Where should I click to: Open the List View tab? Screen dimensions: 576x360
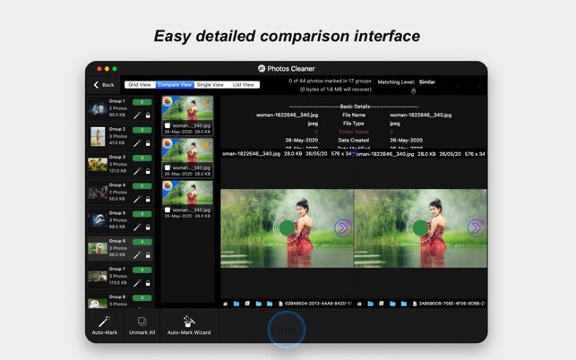[x=243, y=85]
